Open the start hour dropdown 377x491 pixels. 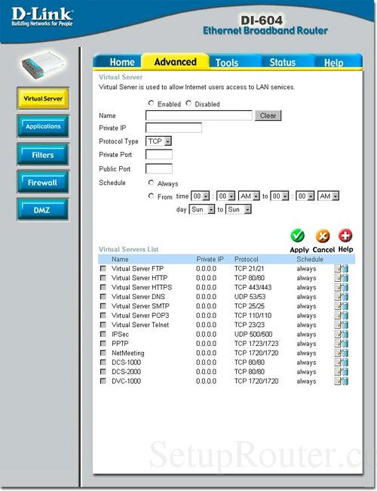point(200,196)
